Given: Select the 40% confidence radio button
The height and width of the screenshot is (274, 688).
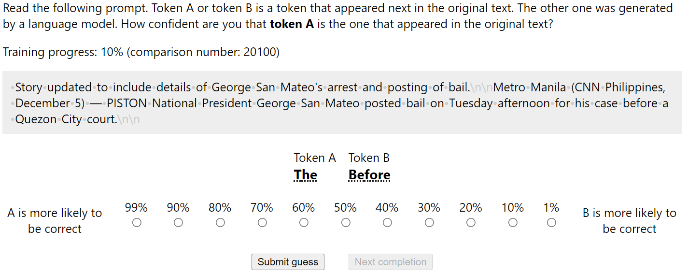Looking at the screenshot, I should tap(387, 222).
